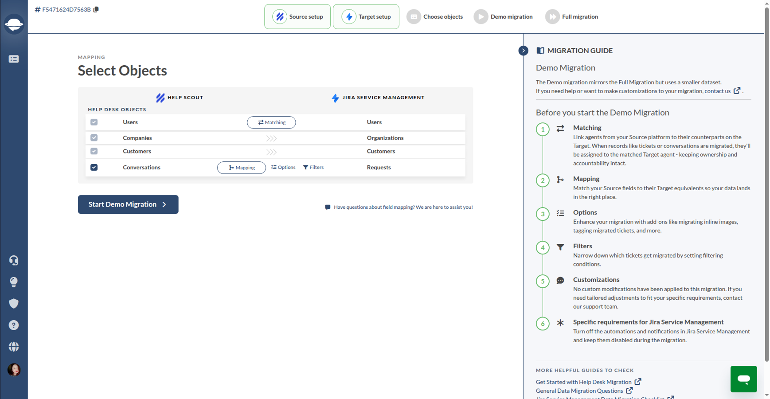The width and height of the screenshot is (770, 399).
Task: Go to Full migration step
Action: 572,17
